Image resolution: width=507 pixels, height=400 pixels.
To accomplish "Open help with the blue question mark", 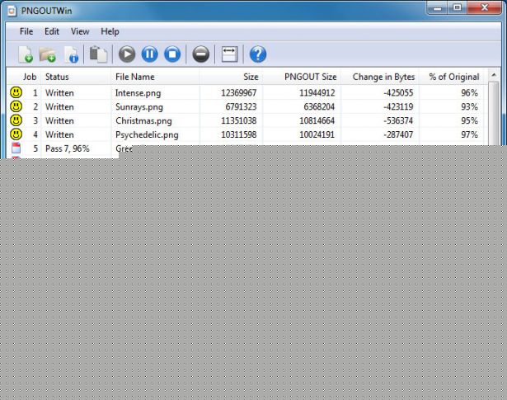I will (x=258, y=54).
